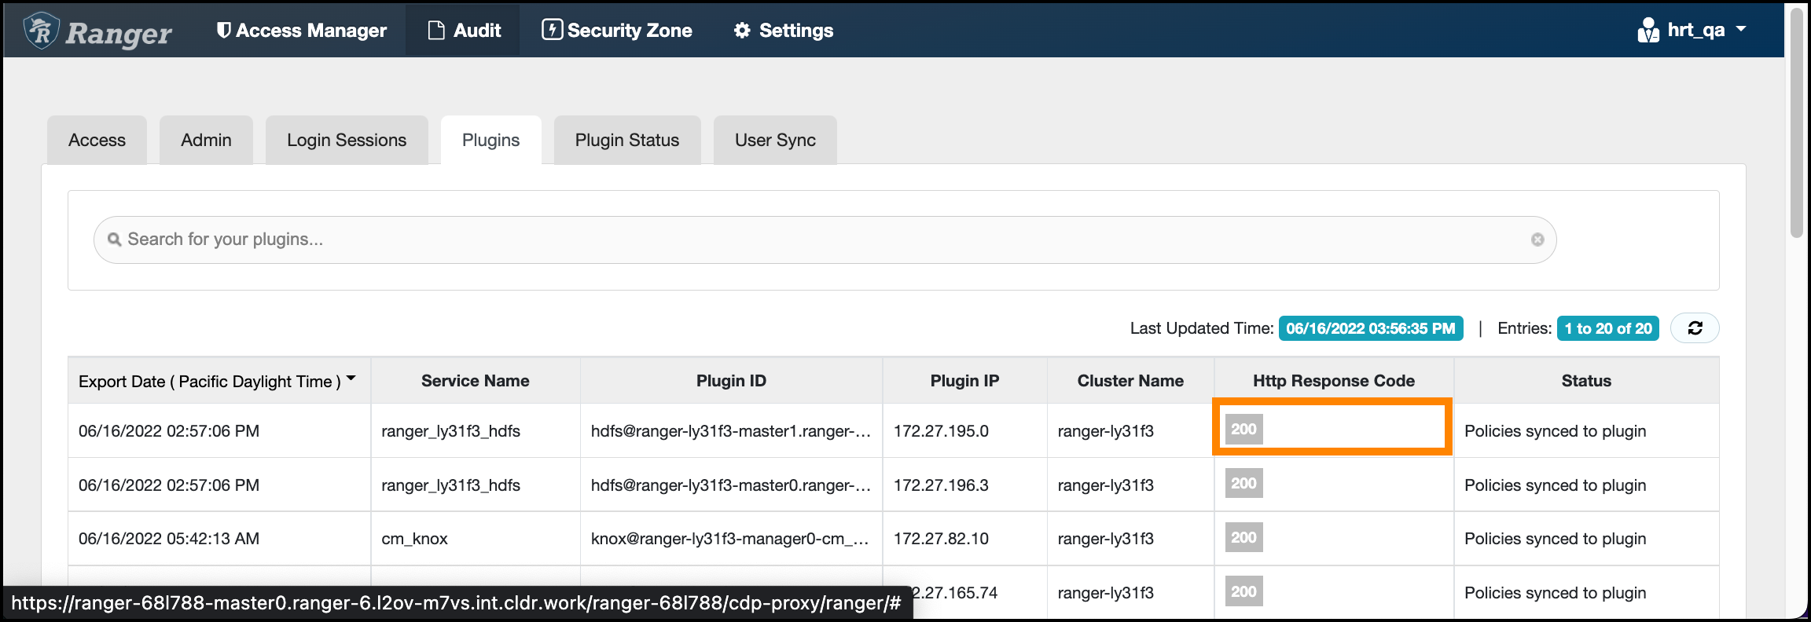Open the hrt_qa user dropdown arrow

tap(1741, 29)
